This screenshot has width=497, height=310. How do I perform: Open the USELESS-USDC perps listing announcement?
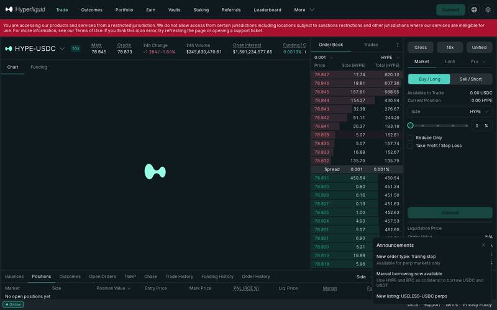[411, 296]
